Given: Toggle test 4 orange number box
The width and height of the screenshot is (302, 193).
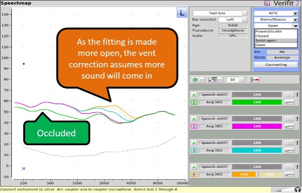Looking at the screenshot, I should pos(194,174).
